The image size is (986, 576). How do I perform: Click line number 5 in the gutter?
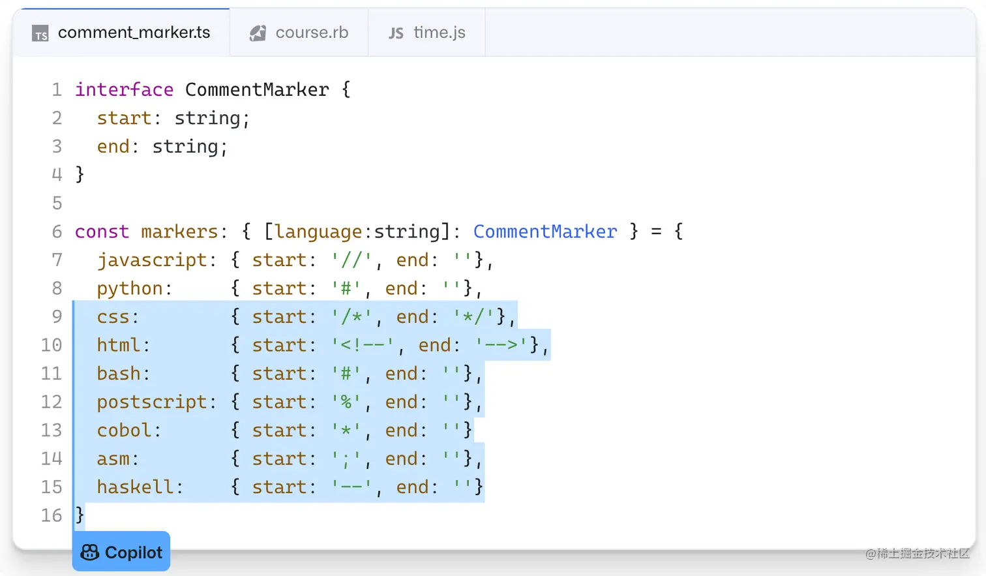click(x=57, y=203)
